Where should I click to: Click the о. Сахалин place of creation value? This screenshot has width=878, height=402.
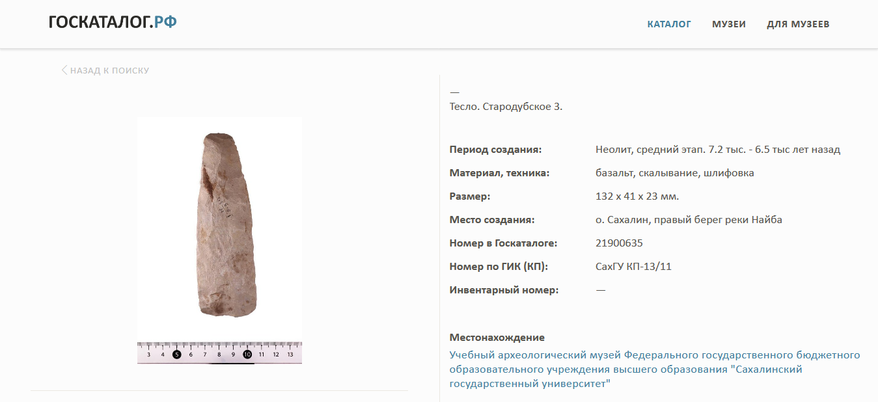click(x=689, y=220)
